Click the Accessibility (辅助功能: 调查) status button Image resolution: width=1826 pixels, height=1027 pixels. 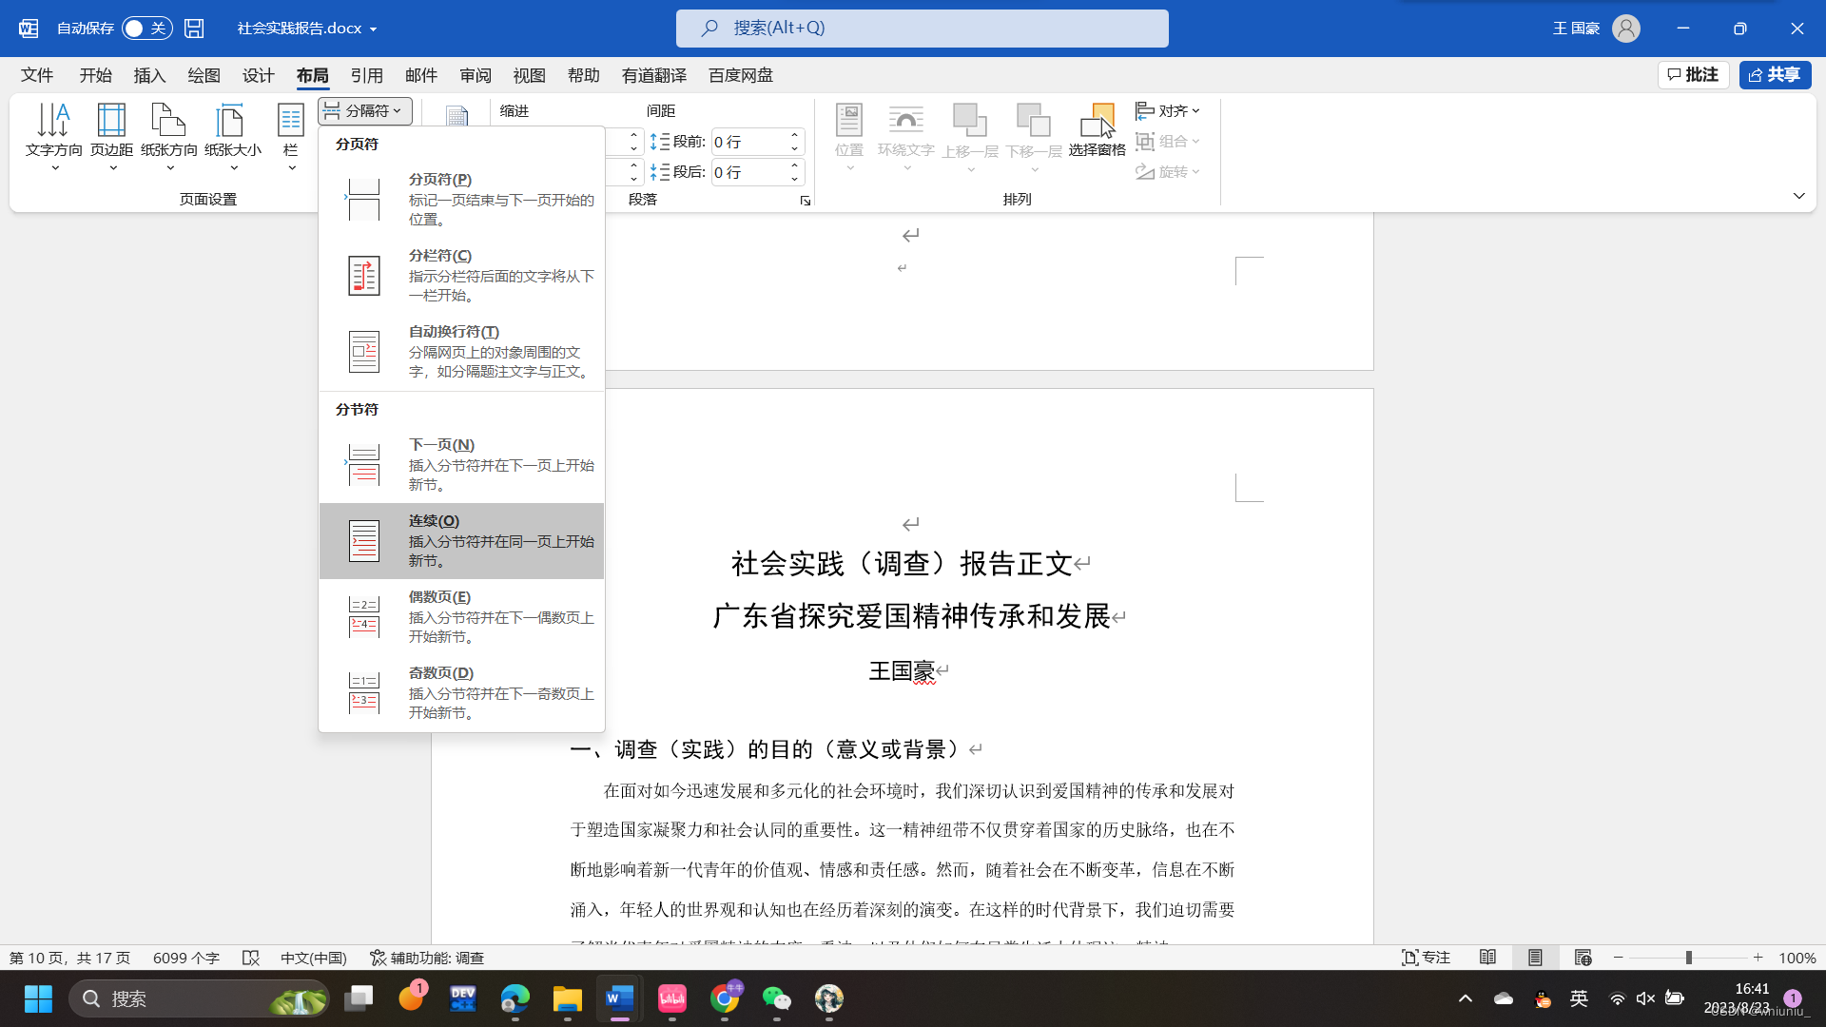coord(427,958)
